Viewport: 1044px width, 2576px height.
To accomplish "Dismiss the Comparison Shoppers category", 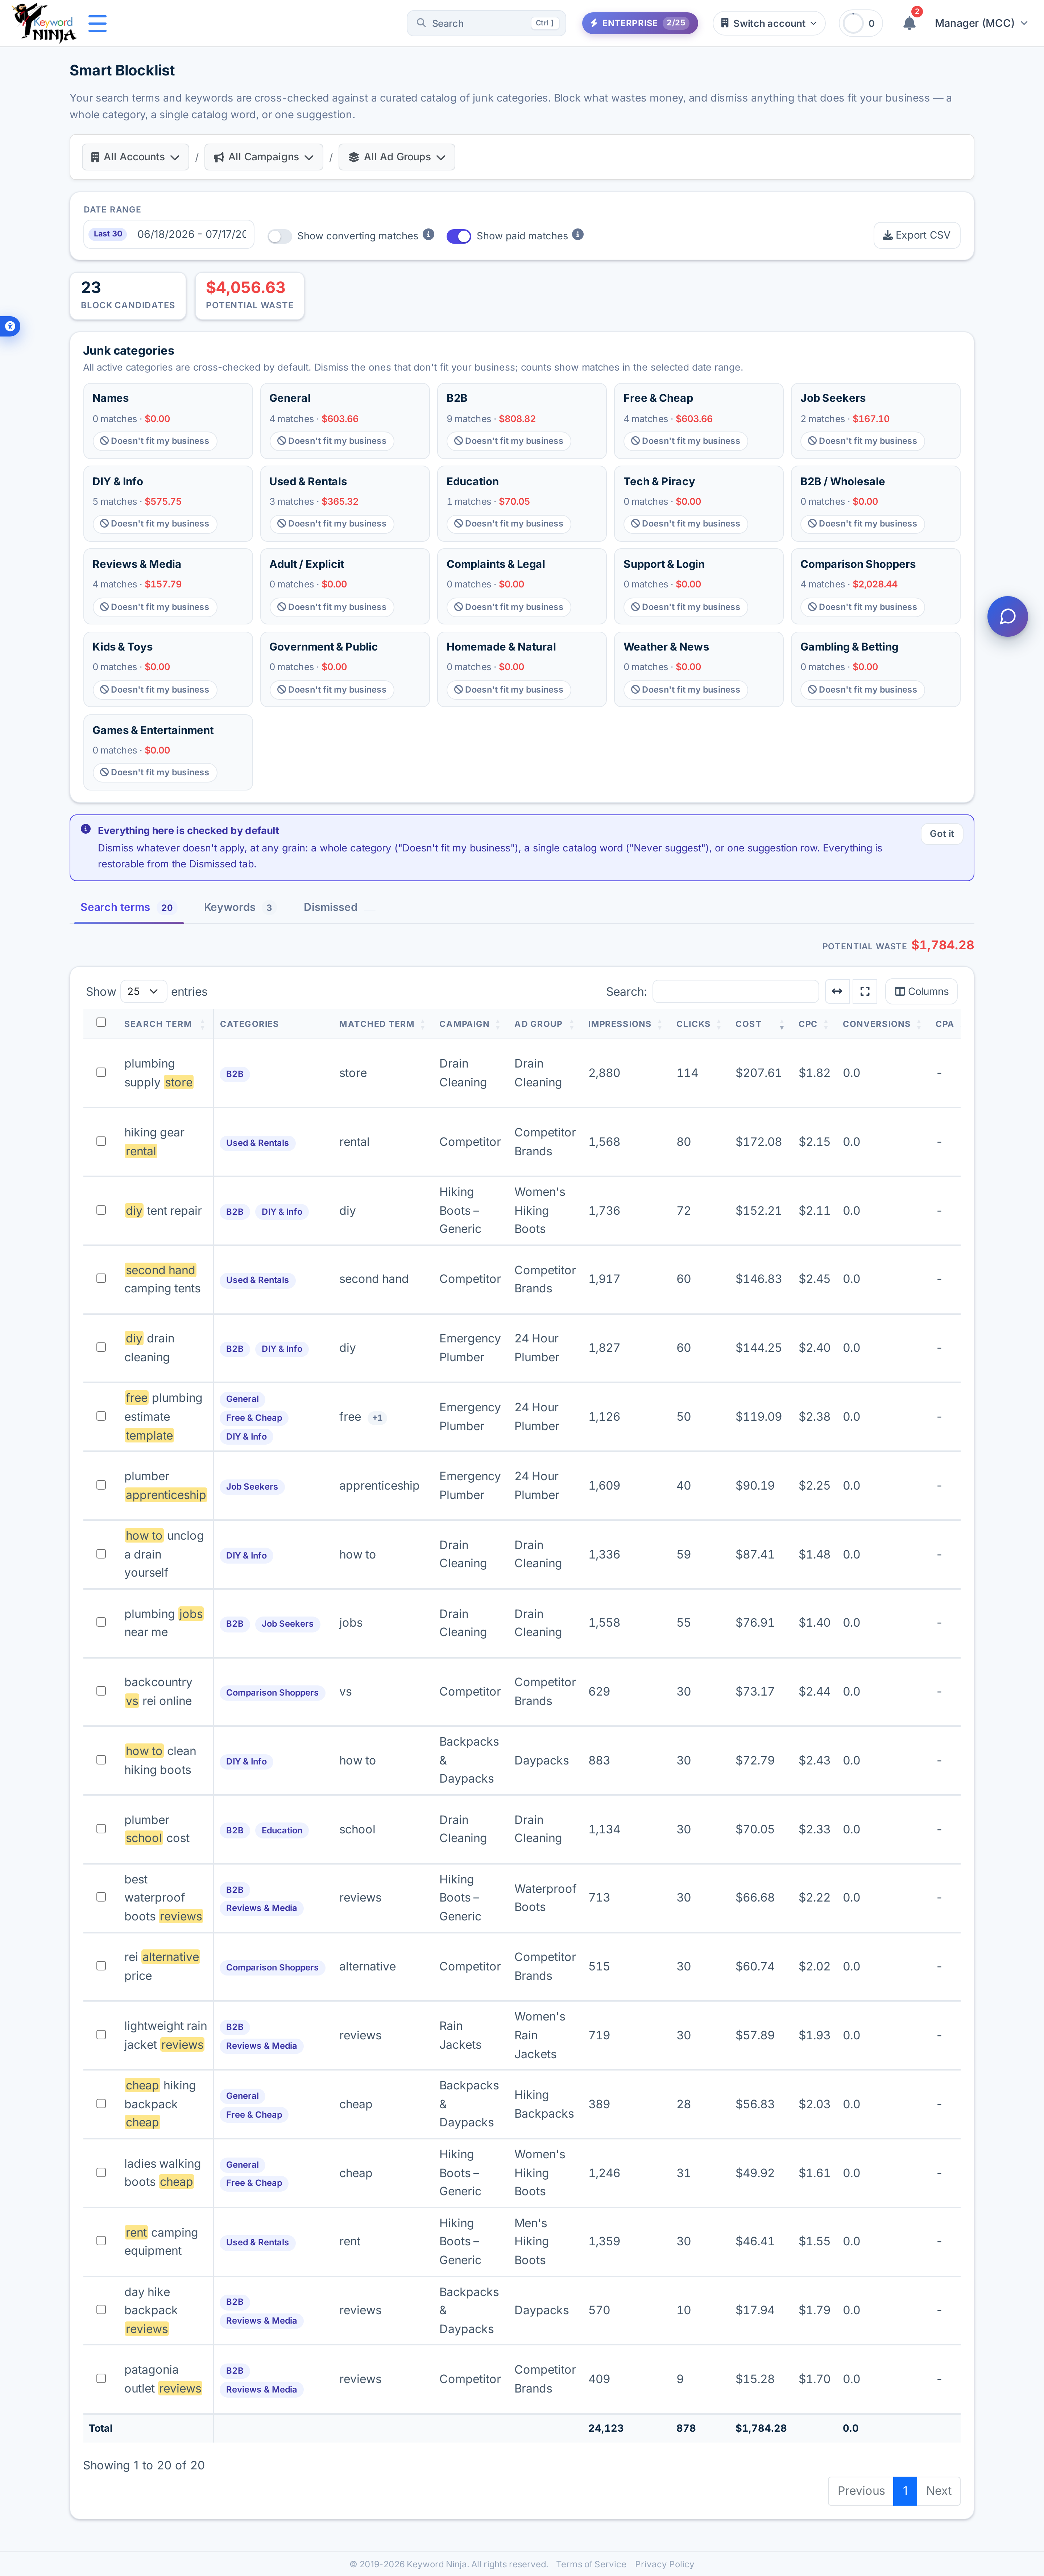I will click(x=862, y=607).
